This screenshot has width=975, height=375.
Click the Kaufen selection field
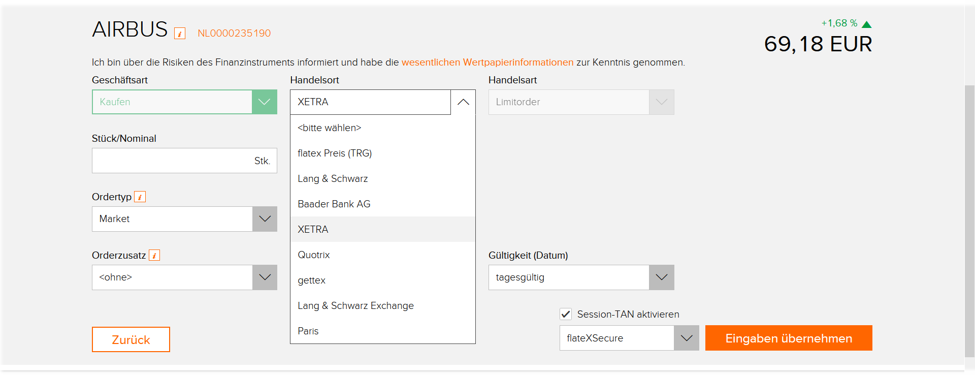click(172, 102)
